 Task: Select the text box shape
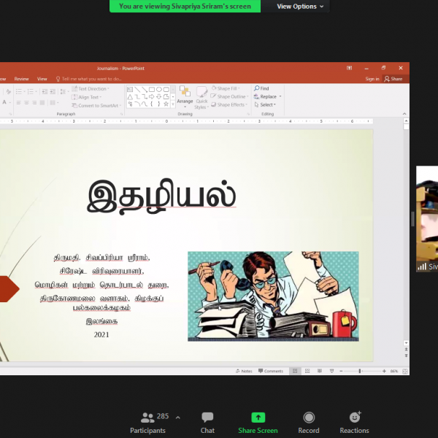[x=130, y=89]
